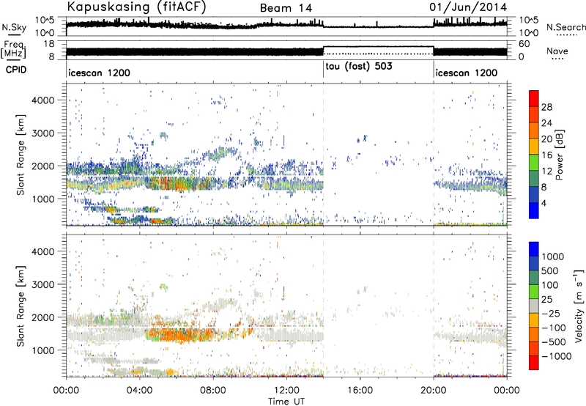Image resolution: width=586 pixels, height=406 pixels.
Task: Click the date "01/Jun/2014"
Action: (468, 7)
